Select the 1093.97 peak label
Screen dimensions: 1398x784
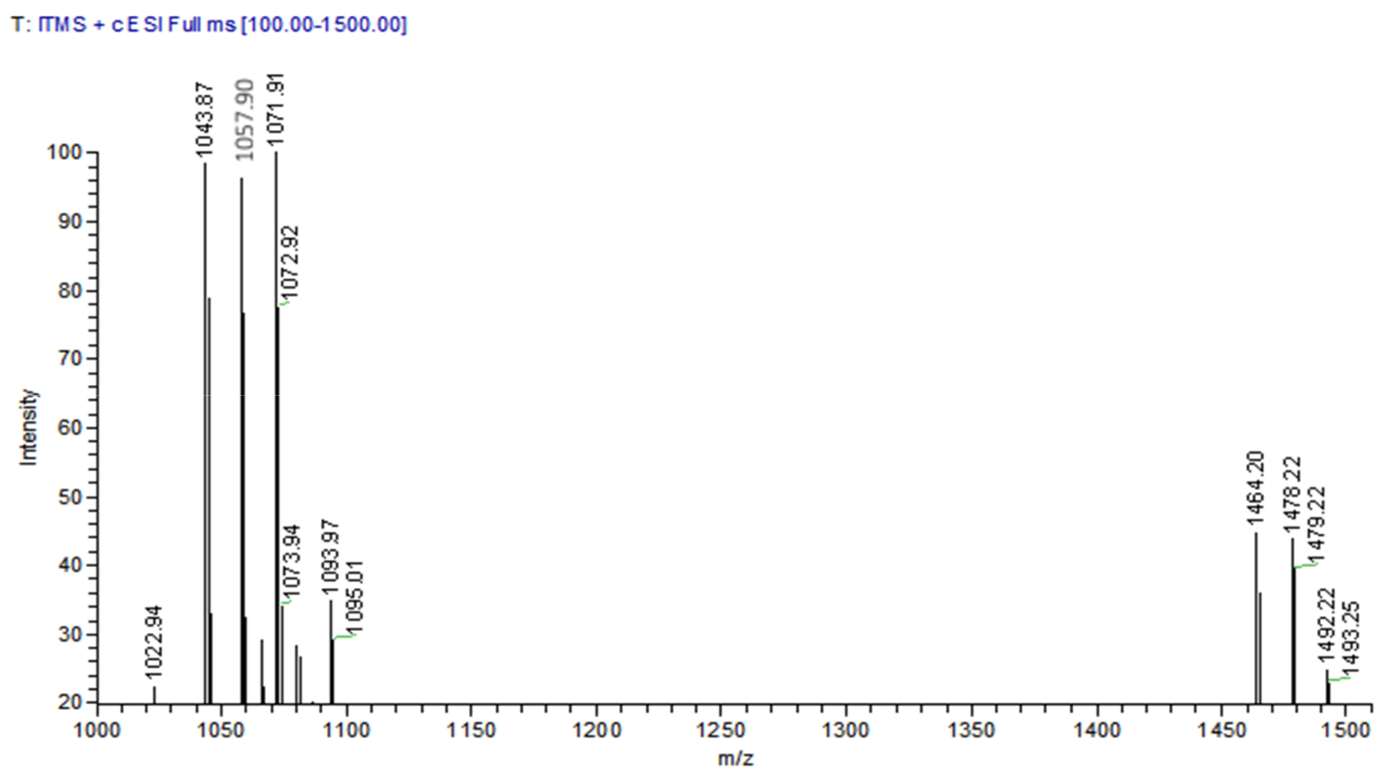coord(330,558)
